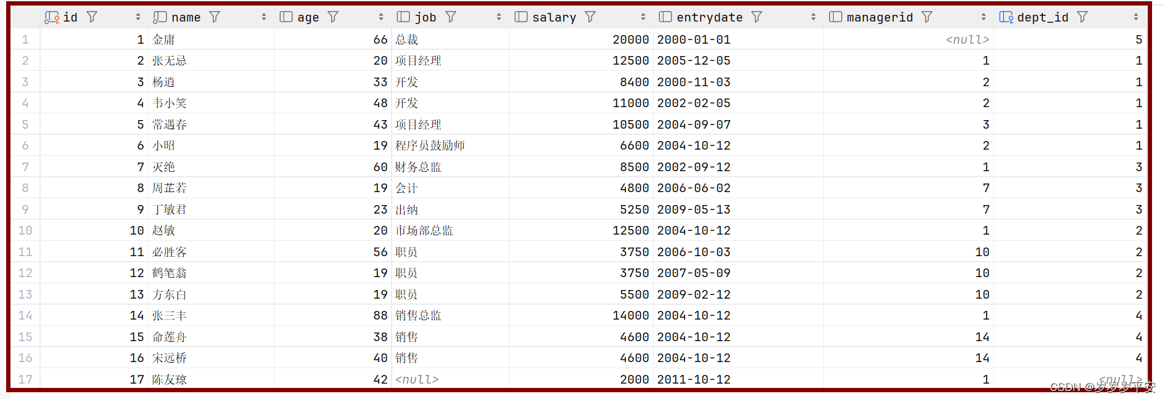
Task: Click name cell 常遇春
Action: pos(170,124)
